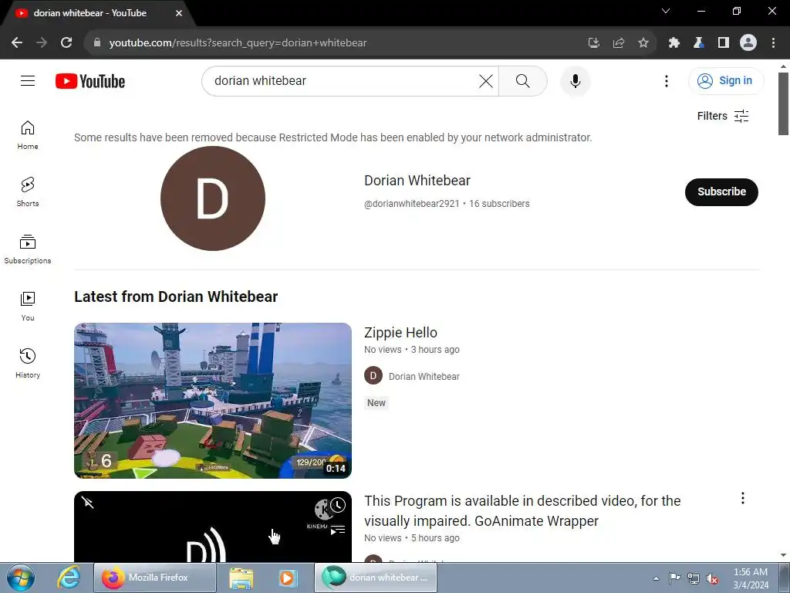Click the browser address bar URL

tap(238, 43)
